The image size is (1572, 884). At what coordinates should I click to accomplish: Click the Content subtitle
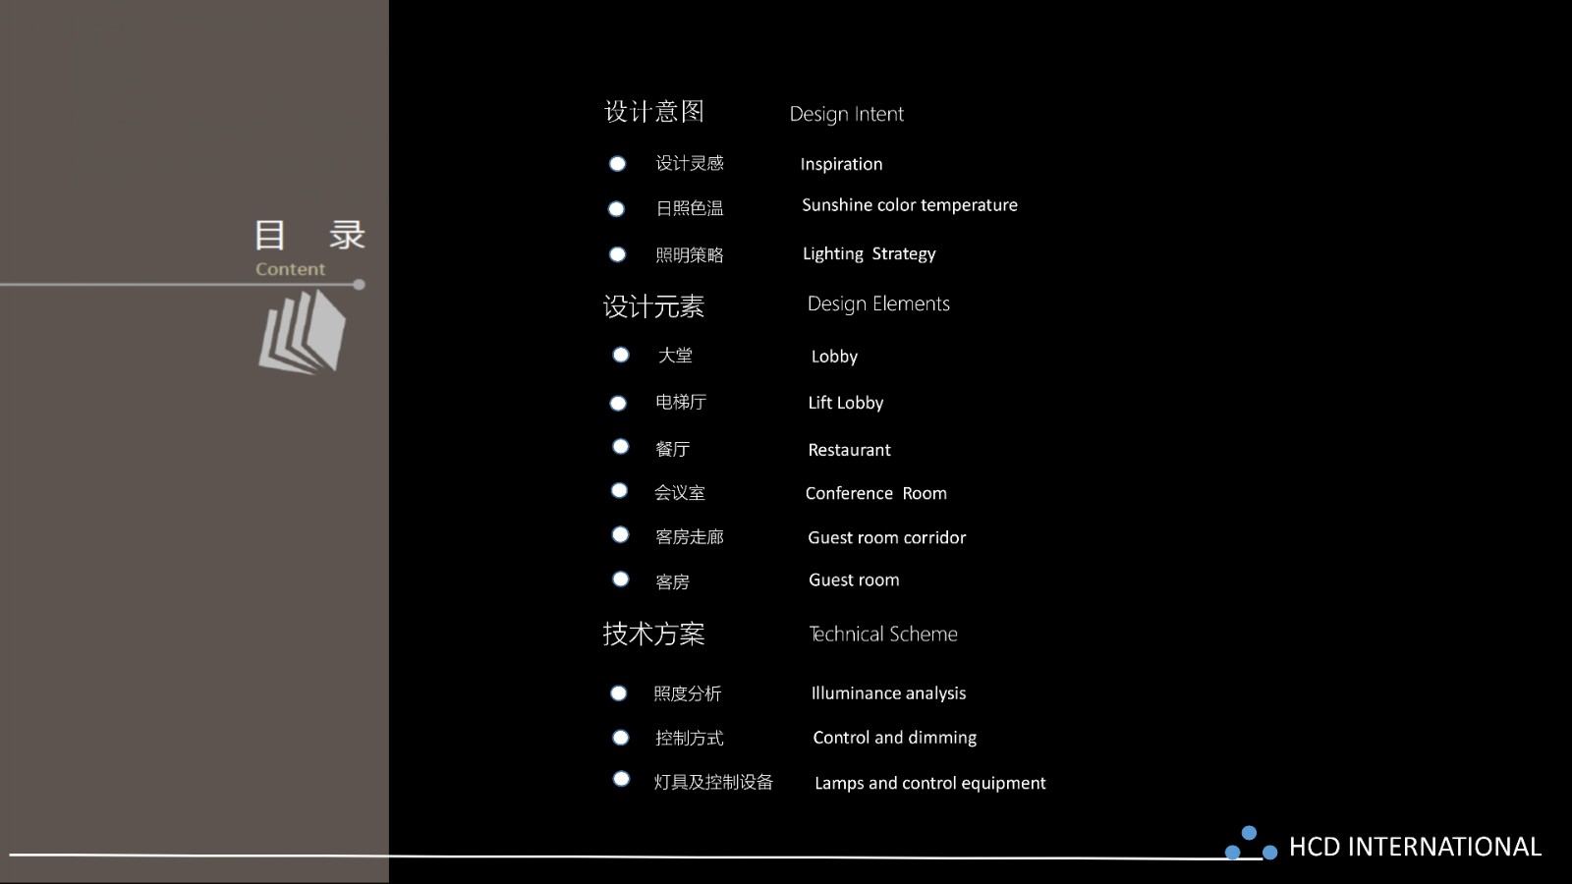pyautogui.click(x=290, y=269)
